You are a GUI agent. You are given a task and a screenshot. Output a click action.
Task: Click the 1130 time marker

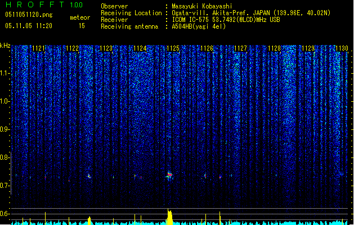pos(342,48)
